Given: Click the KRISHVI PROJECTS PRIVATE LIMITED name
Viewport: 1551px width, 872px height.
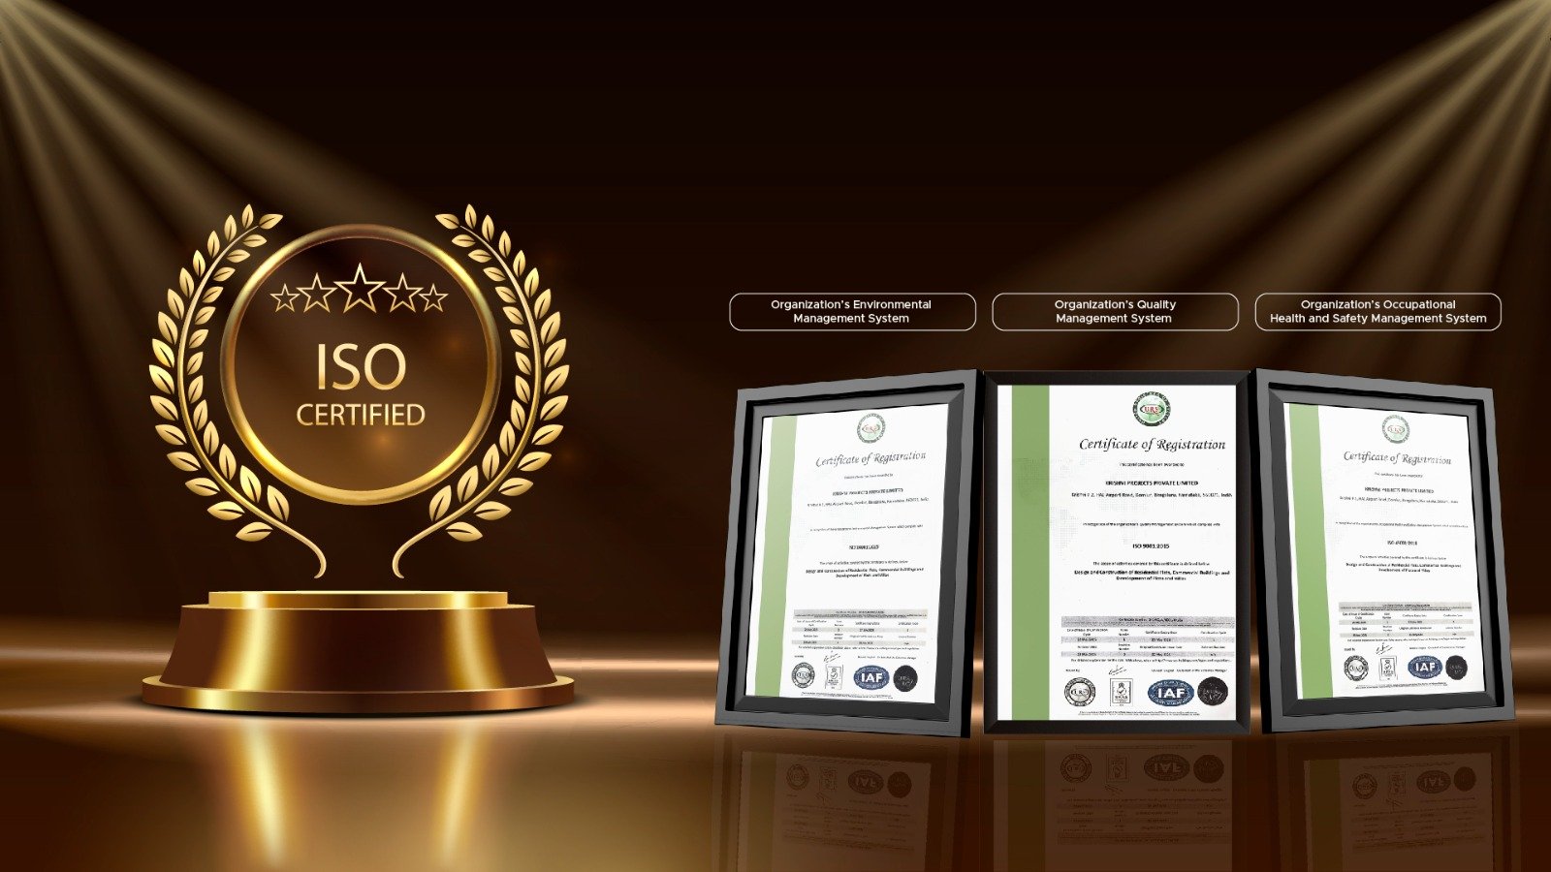Looking at the screenshot, I should pyautogui.click(x=1151, y=483).
